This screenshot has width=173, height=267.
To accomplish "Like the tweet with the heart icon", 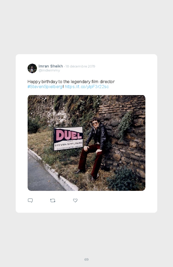I will coord(75,200).
